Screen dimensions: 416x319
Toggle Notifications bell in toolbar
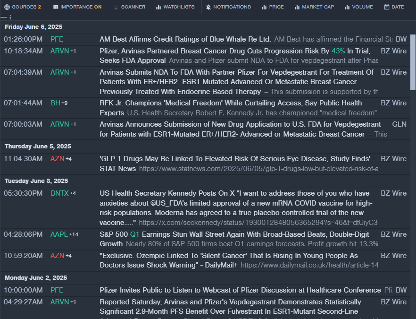tap(228, 7)
